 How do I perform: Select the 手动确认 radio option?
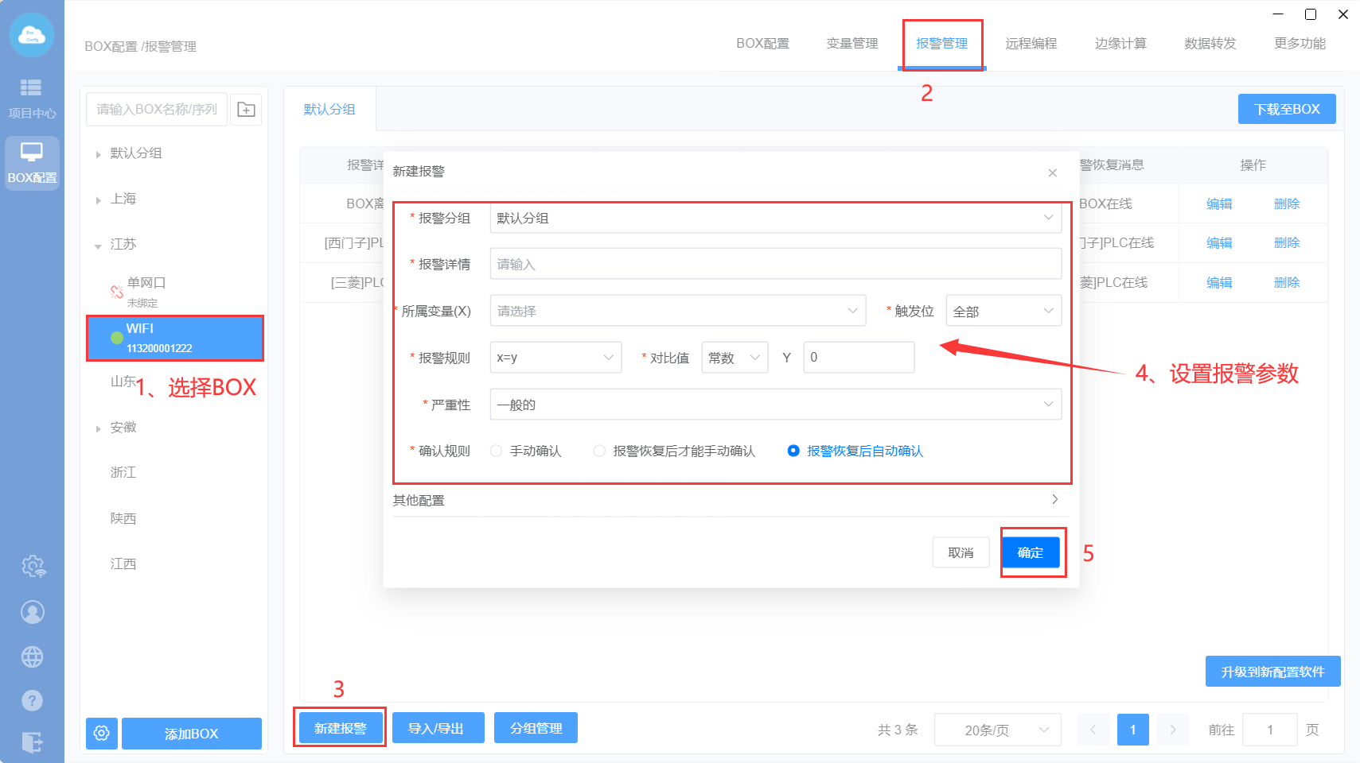(497, 451)
